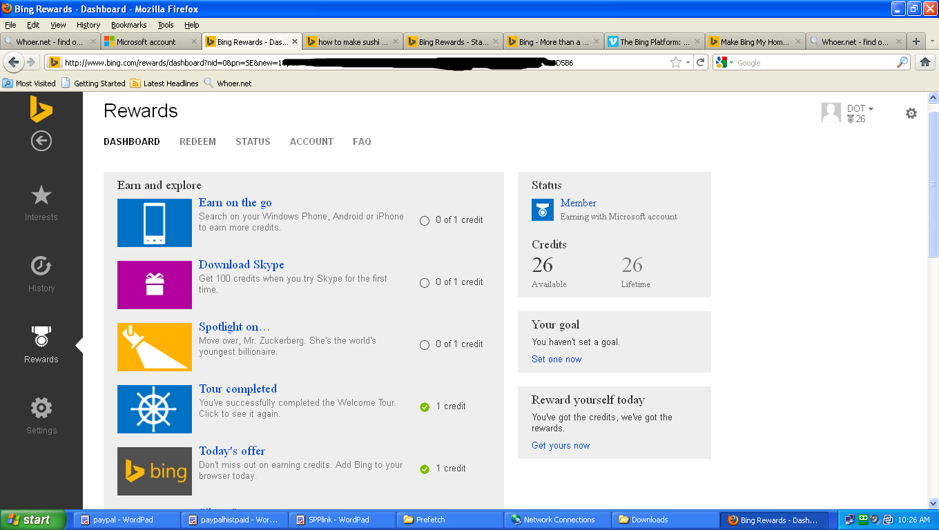The image size is (939, 530).
Task: Open Rewards medal icon in the sidebar
Action: pyautogui.click(x=41, y=337)
